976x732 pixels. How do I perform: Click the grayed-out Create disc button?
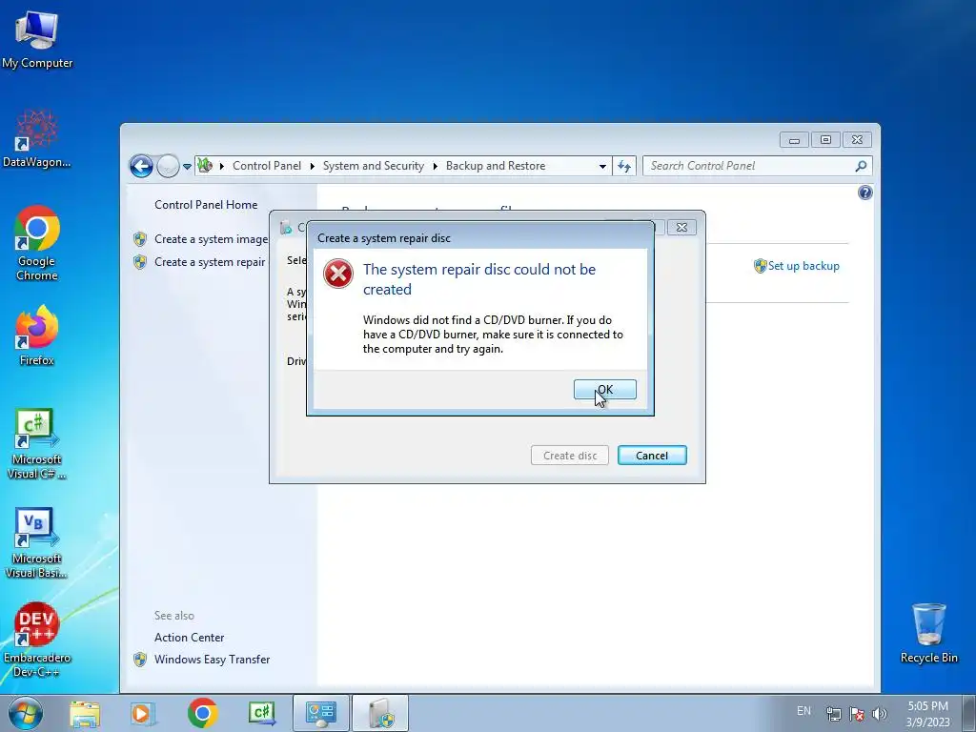(x=570, y=456)
